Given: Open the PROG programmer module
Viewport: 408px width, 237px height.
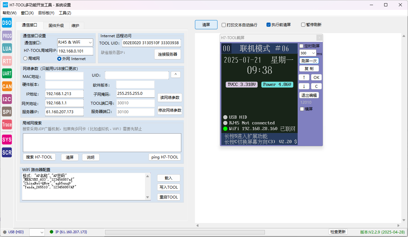Looking at the screenshot, I should (7, 36).
